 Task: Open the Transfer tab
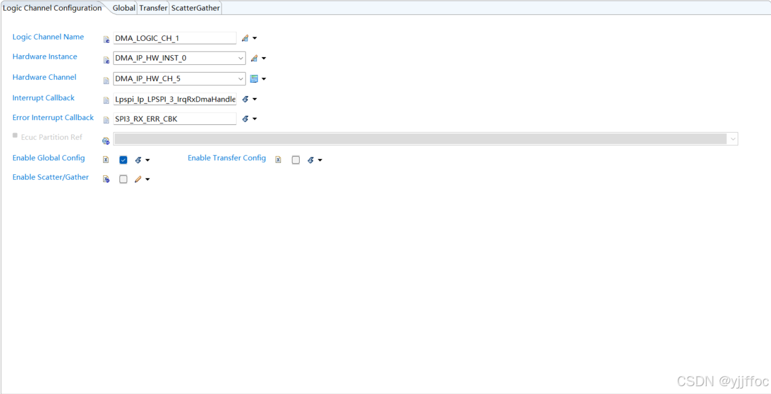coord(153,8)
